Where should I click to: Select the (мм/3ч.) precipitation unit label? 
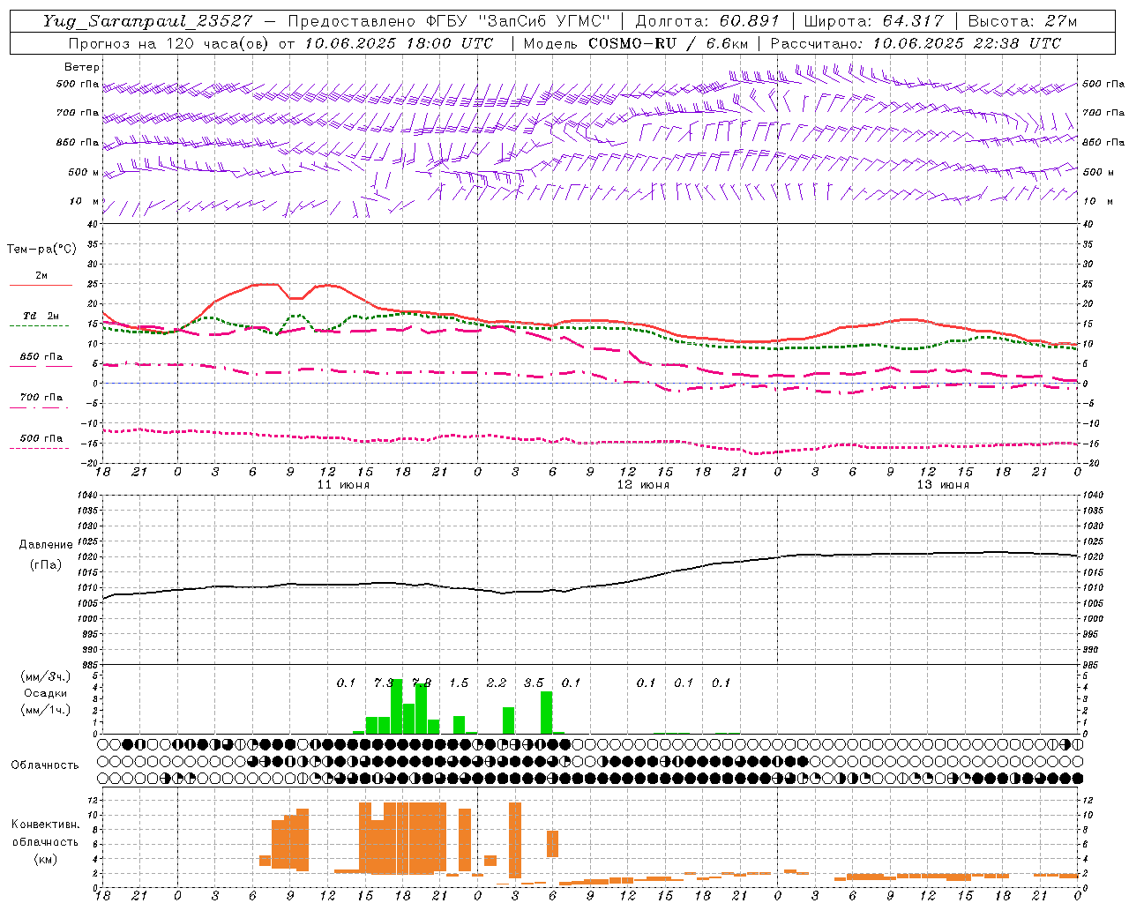46,676
